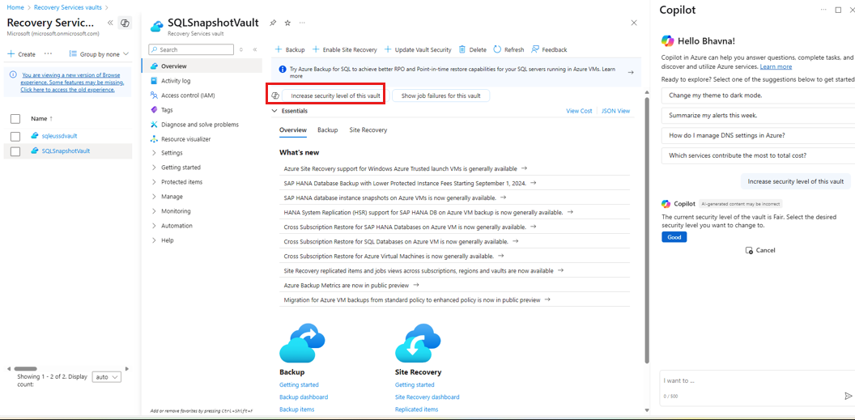
Task: Check the SQLSnapshotVault row checkbox
Action: click(x=15, y=151)
